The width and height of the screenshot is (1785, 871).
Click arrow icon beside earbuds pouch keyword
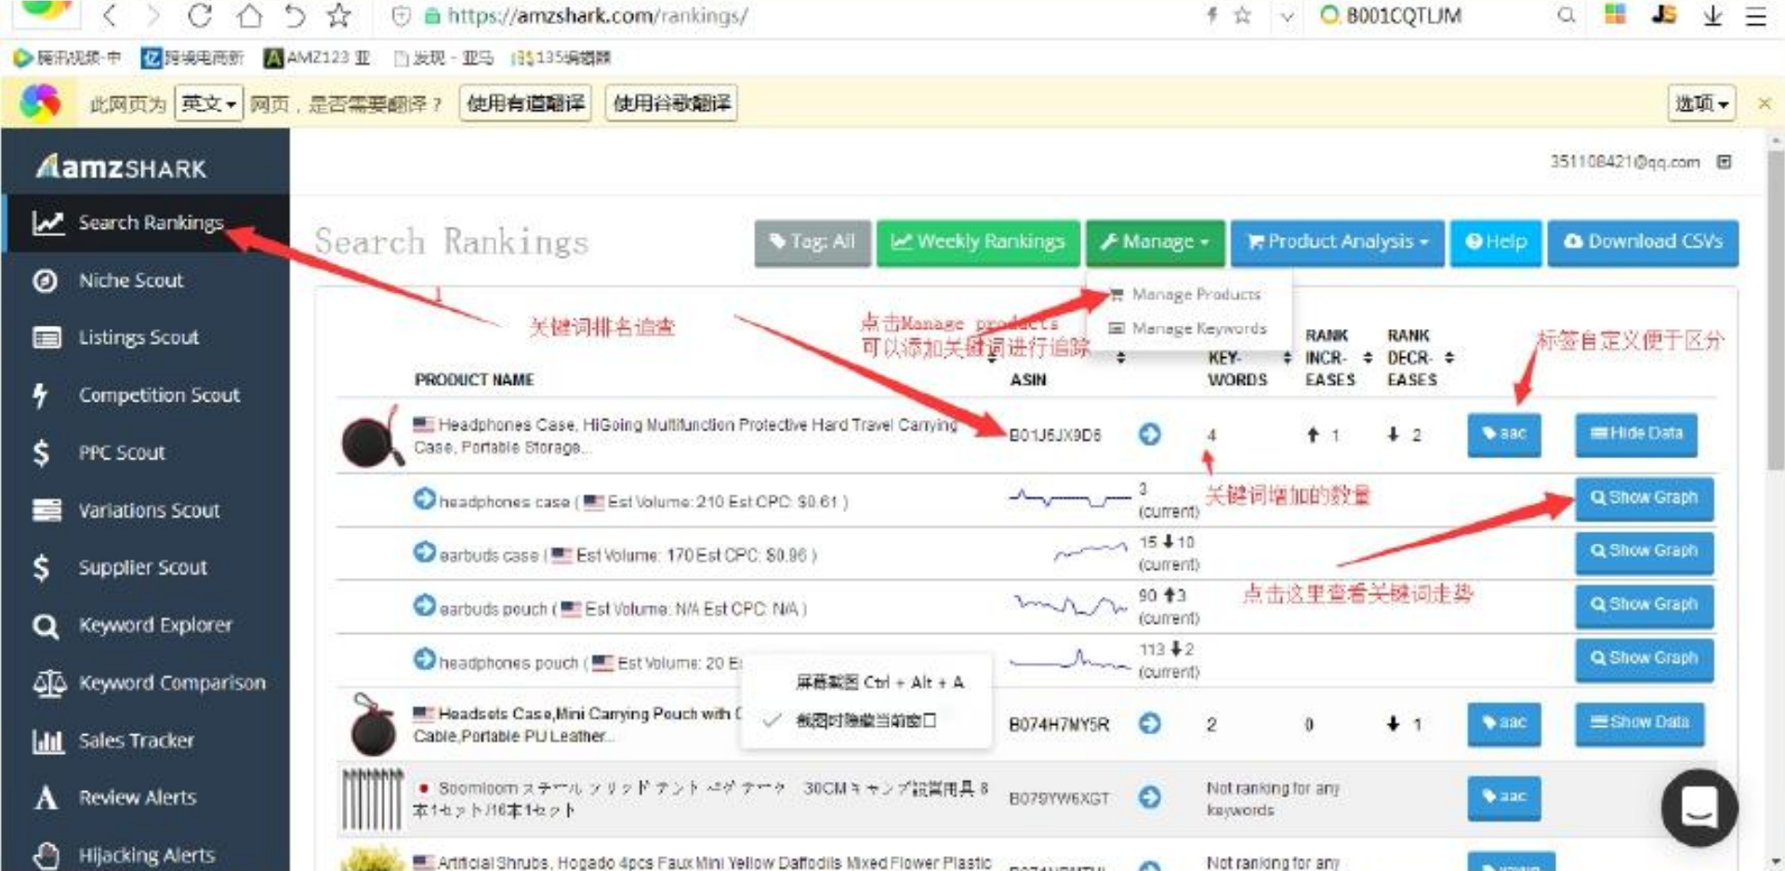click(x=424, y=606)
